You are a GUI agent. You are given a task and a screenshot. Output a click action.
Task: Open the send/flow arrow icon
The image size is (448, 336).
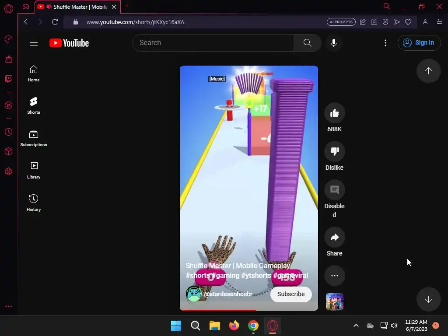point(397,22)
